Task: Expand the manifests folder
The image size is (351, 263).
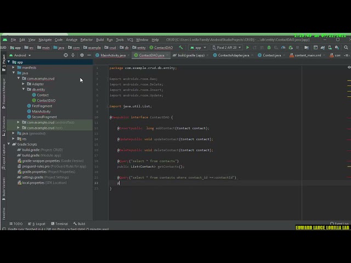Action: (x=13, y=67)
